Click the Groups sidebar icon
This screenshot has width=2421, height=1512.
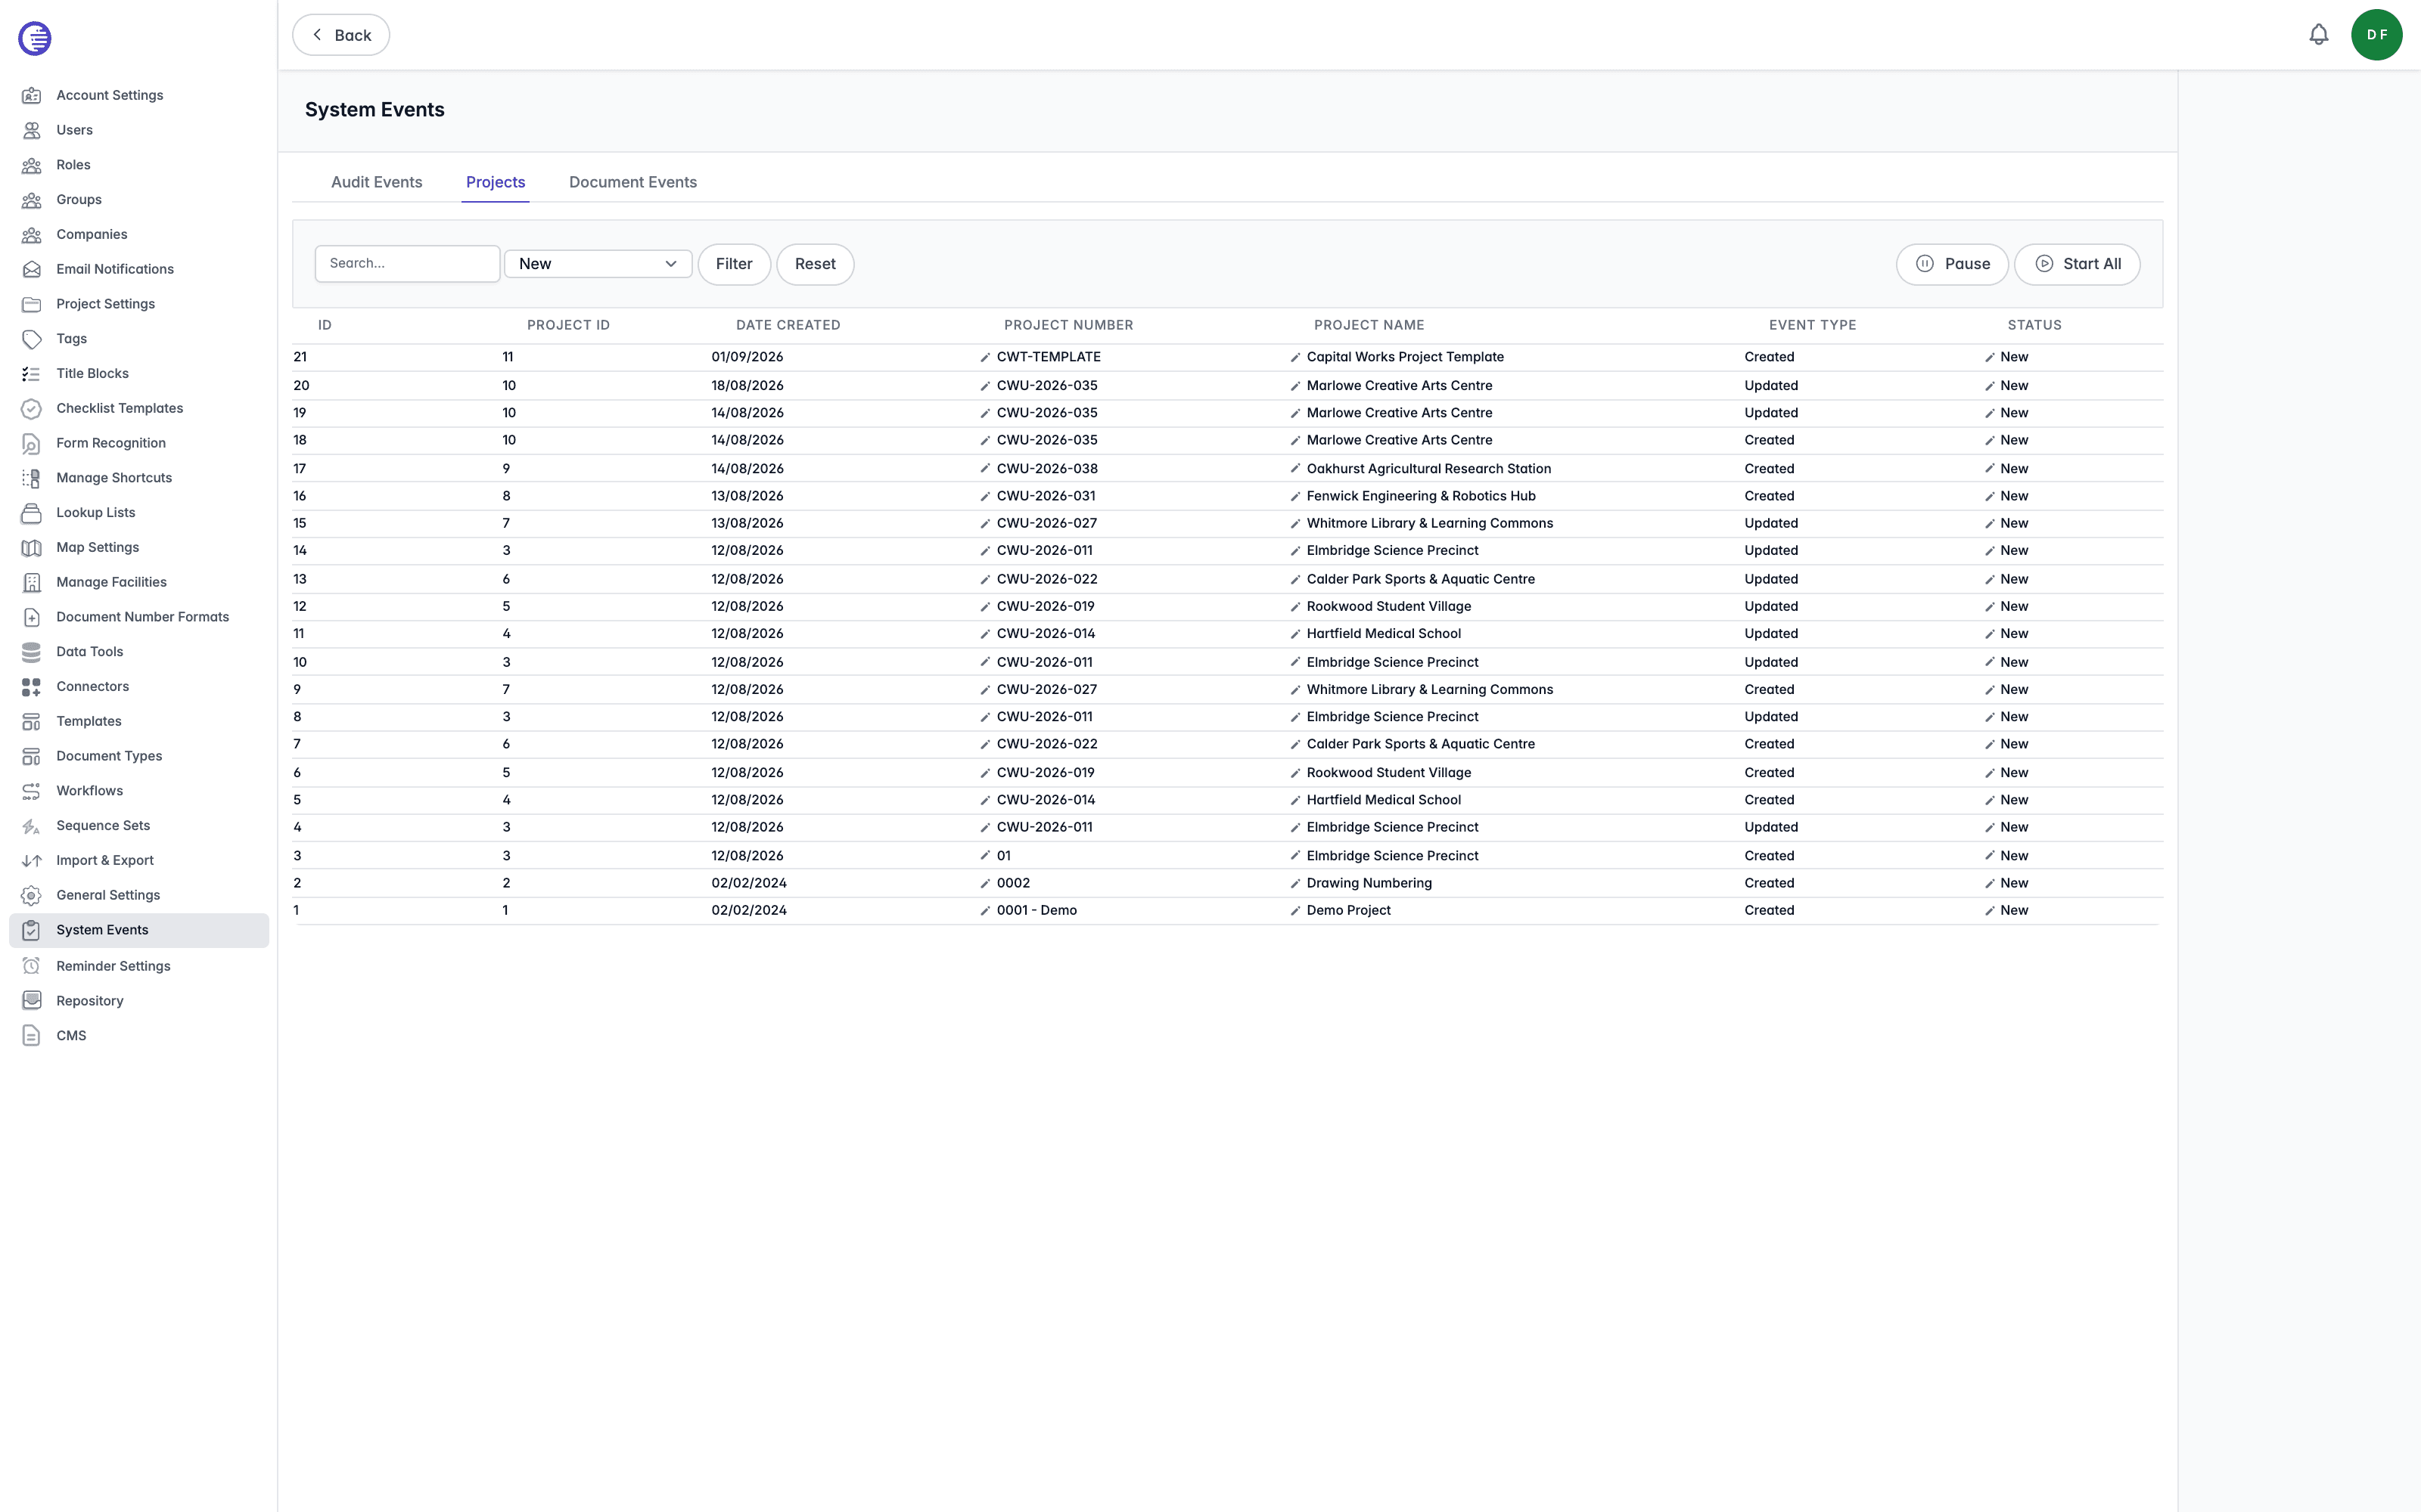point(32,200)
